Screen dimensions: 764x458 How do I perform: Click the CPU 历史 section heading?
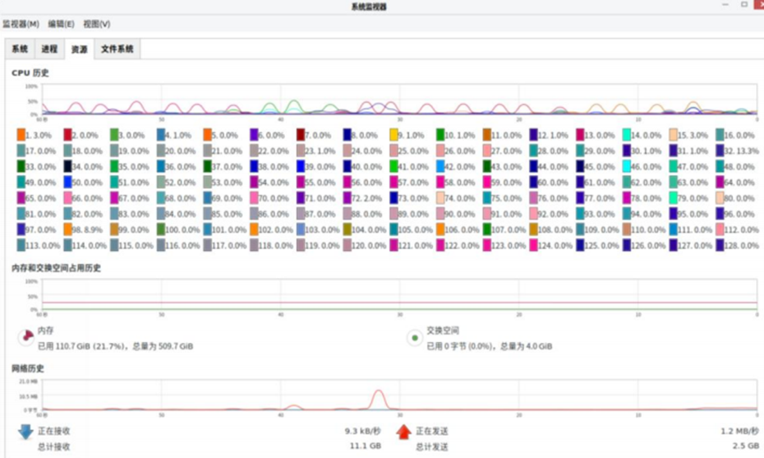point(30,73)
